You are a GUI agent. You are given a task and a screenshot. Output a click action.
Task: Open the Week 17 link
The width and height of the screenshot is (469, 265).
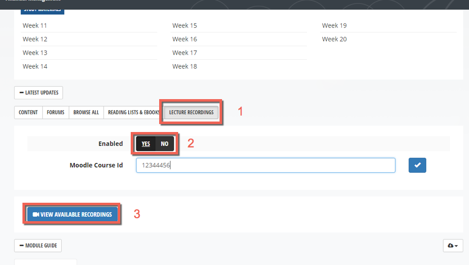185,53
